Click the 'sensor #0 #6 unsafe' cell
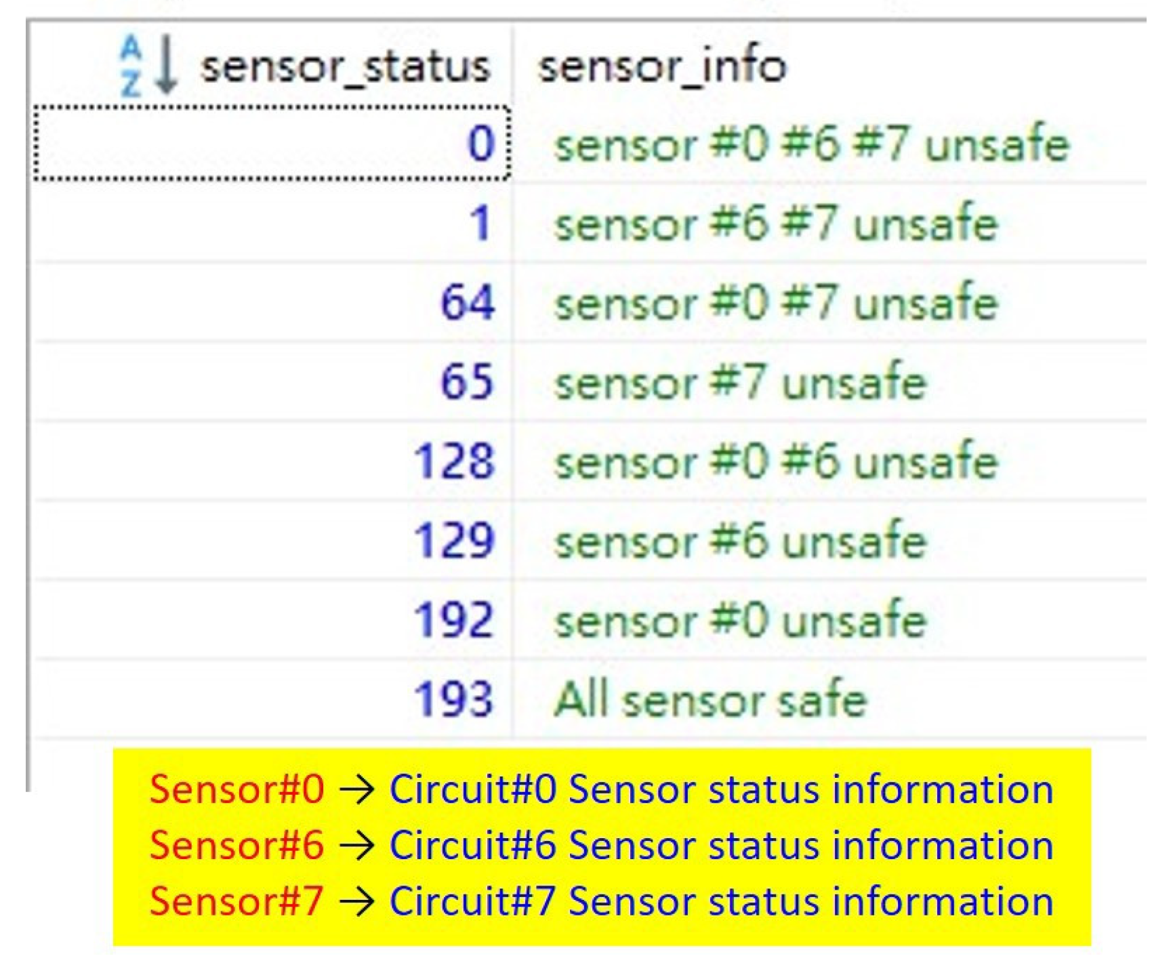The height and width of the screenshot is (973, 1171). click(776, 461)
